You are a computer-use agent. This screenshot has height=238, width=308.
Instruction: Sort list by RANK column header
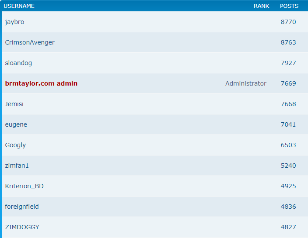261,6
